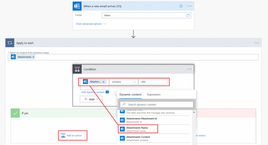268x145 pixels.
Task: Click the Outlook icon in the Attachm... condition token
Action: 85,82
